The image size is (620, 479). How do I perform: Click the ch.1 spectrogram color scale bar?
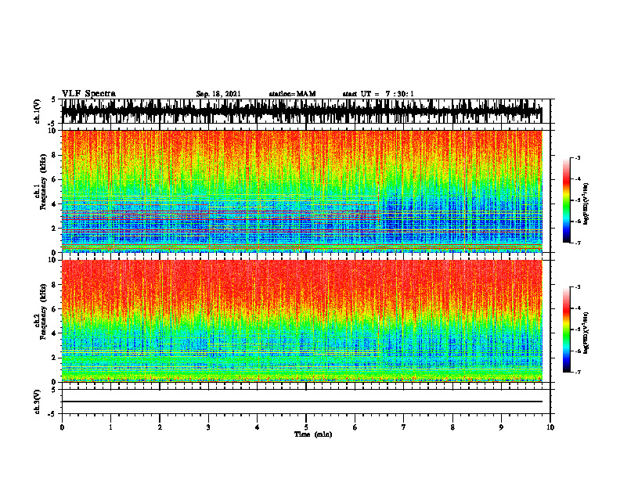pos(566,200)
